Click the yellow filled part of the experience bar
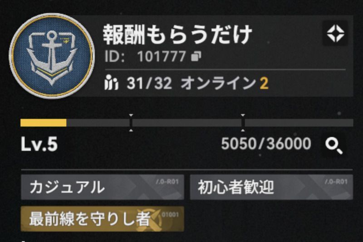Screen dimensions: 363x242 43,123
